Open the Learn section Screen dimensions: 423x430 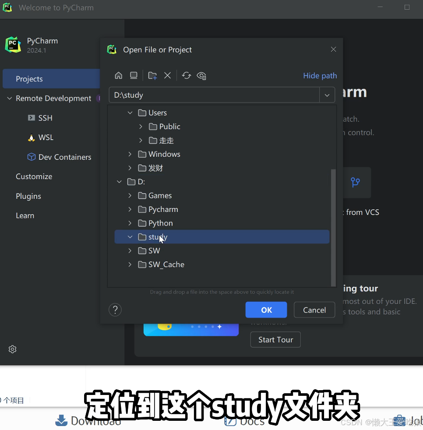25,215
